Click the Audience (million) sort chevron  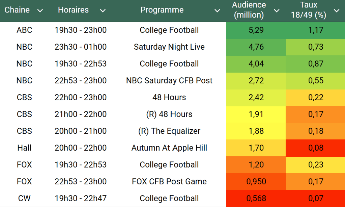point(277,11)
